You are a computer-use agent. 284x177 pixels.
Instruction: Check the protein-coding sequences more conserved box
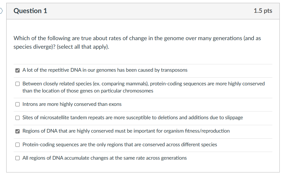(17, 84)
